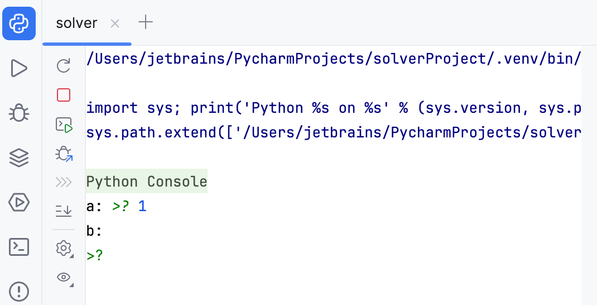Open the Terminal tool window

pyautogui.click(x=19, y=247)
